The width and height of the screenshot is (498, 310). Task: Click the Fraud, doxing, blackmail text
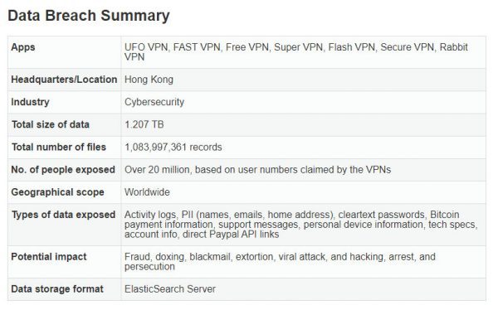pyautogui.click(x=280, y=261)
